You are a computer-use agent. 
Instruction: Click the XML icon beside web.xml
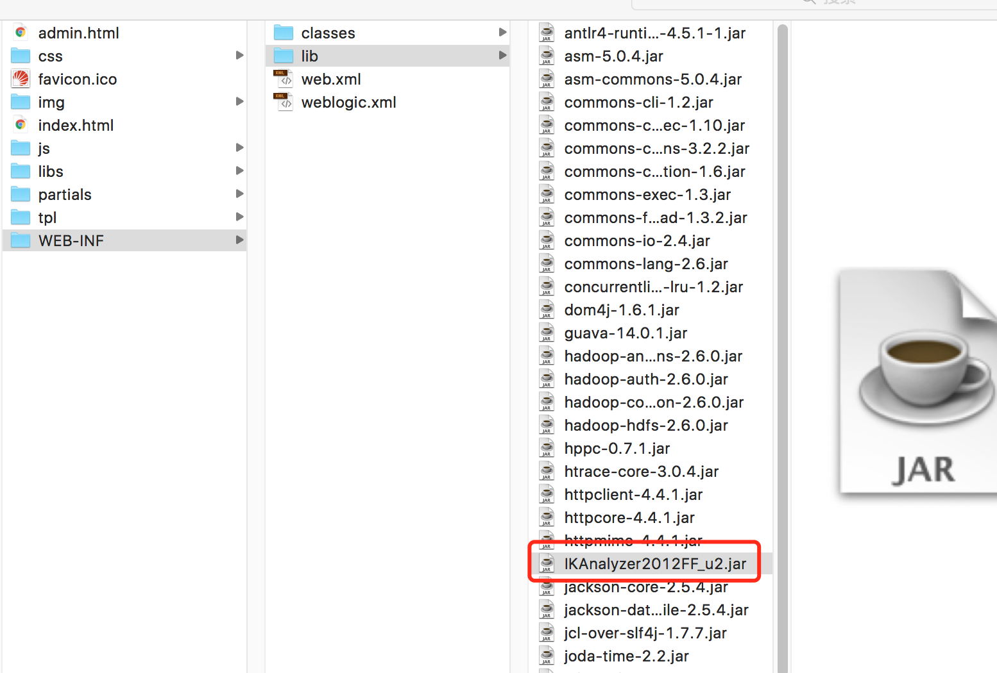pos(284,79)
